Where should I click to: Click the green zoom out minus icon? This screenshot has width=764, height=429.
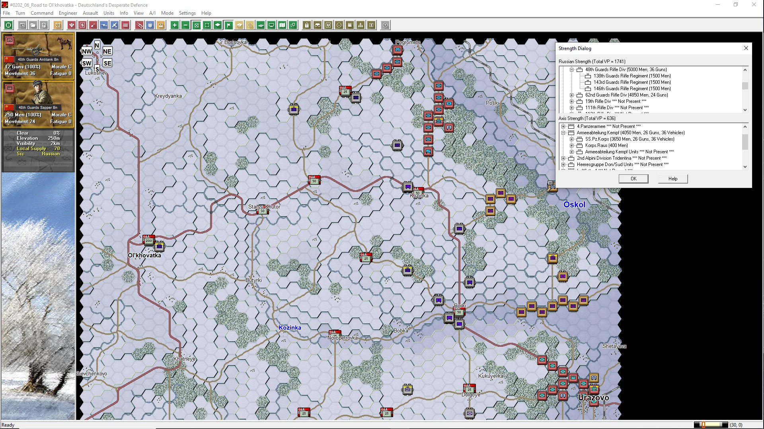(185, 25)
